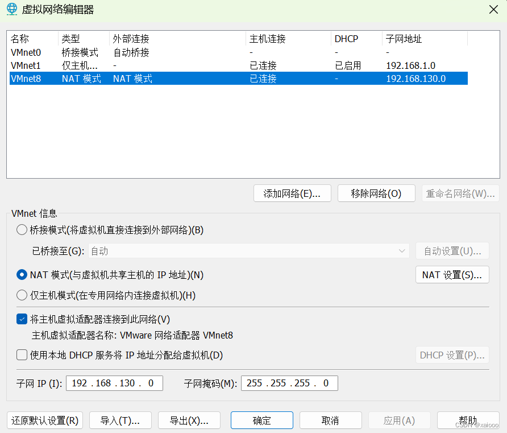Click the globe icon in the title bar

[12, 9]
